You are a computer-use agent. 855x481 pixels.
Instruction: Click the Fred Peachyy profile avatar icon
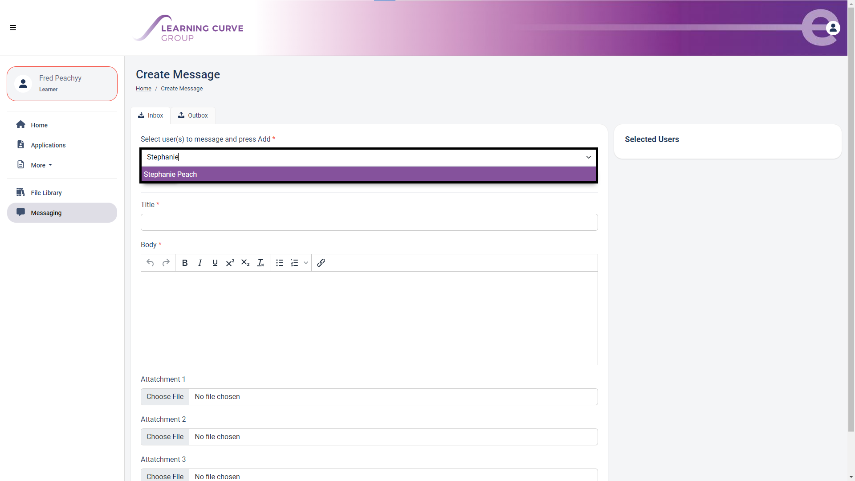(x=23, y=84)
